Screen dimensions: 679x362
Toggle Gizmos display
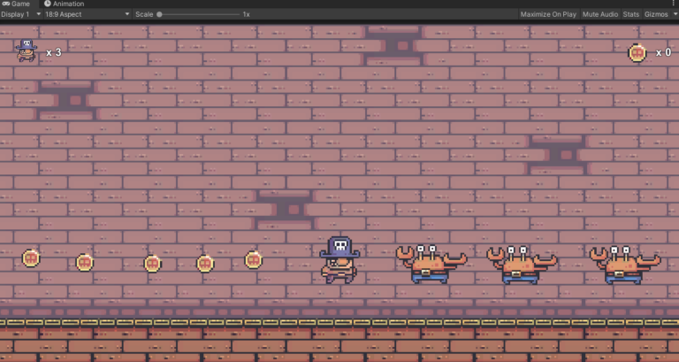[656, 14]
